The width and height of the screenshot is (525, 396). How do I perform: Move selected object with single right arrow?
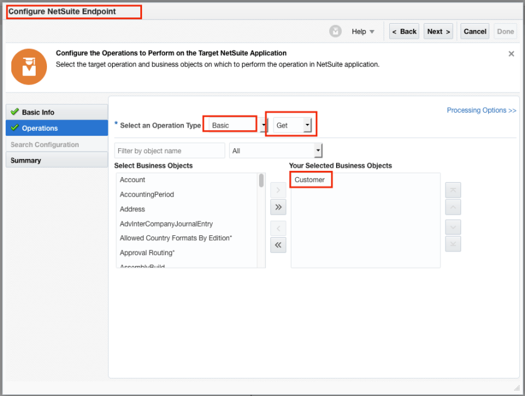coord(278,190)
